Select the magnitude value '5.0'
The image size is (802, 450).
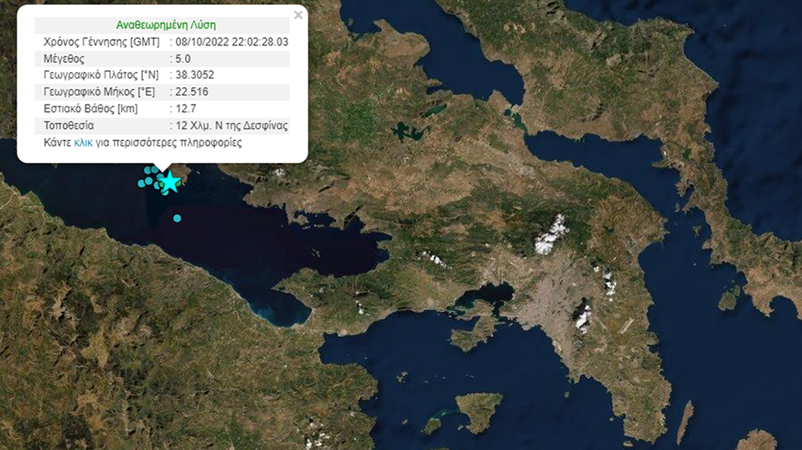[x=183, y=59]
